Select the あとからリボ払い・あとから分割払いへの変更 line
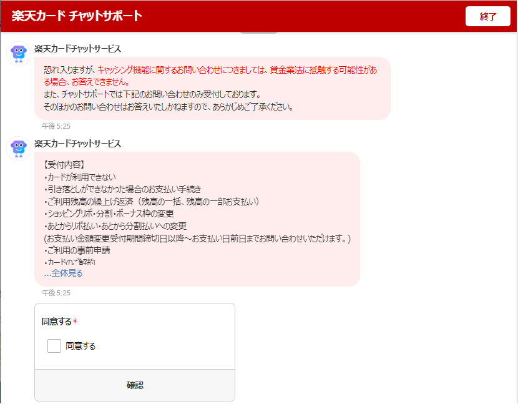Screen dimensions: 518x404 click(115, 226)
